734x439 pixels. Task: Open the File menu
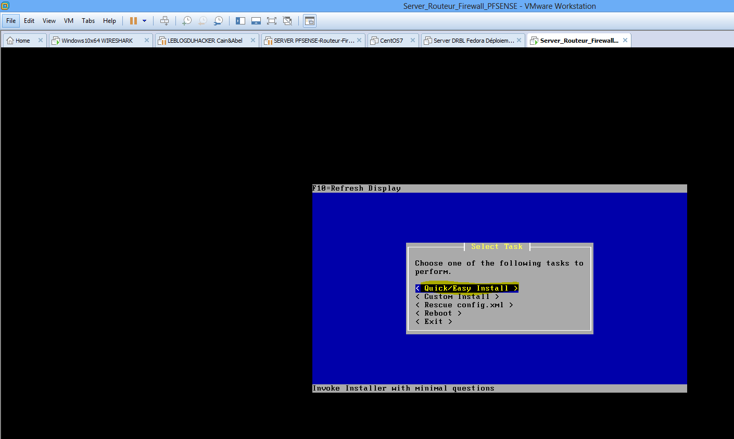[x=11, y=21]
